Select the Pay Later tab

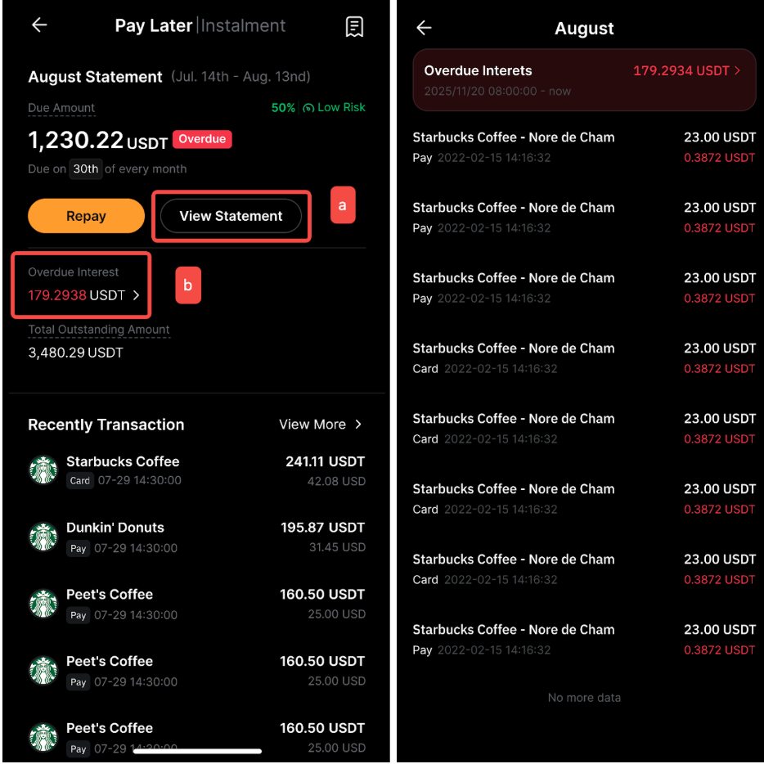153,25
